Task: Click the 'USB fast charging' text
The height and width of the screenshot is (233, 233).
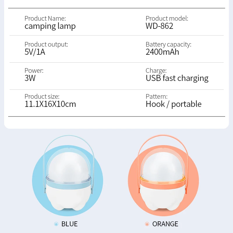Action: tap(177, 78)
